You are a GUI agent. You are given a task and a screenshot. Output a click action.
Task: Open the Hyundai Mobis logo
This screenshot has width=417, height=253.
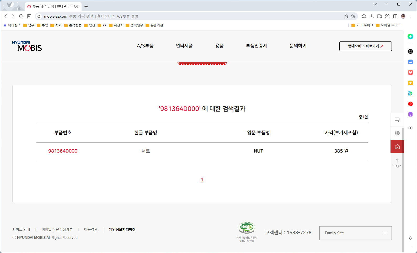click(27, 46)
